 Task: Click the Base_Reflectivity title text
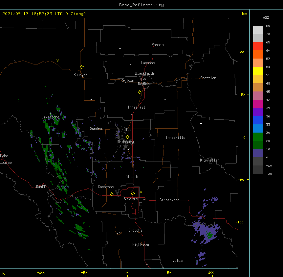click(x=141, y=5)
